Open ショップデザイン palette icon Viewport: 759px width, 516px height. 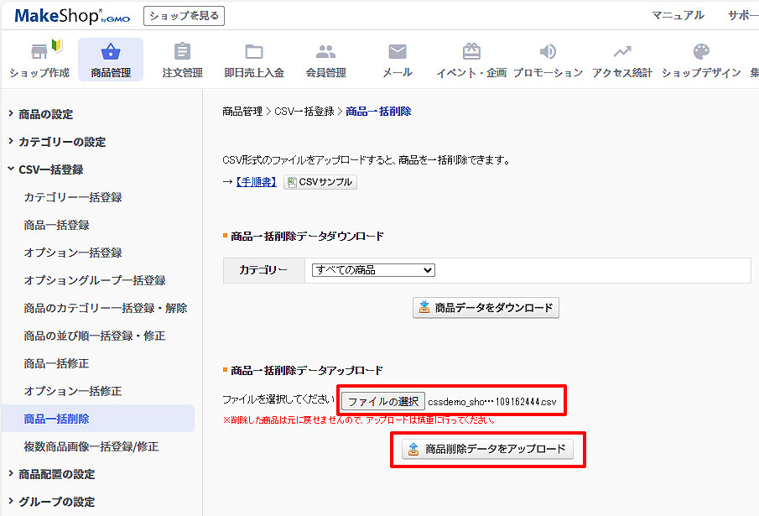[701, 53]
